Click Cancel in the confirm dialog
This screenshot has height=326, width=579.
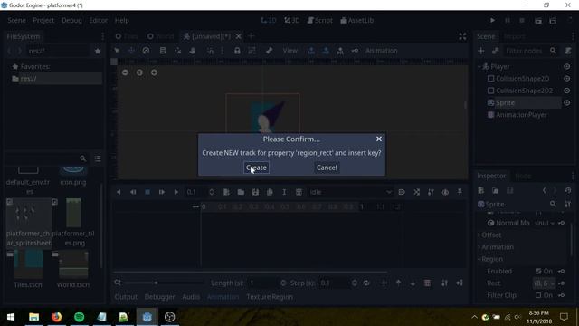click(327, 168)
